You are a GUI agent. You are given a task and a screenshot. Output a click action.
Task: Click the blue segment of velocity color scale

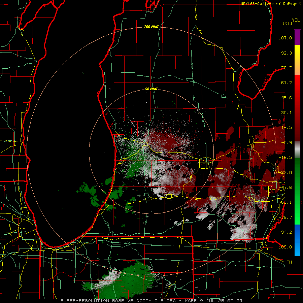coord(297,240)
